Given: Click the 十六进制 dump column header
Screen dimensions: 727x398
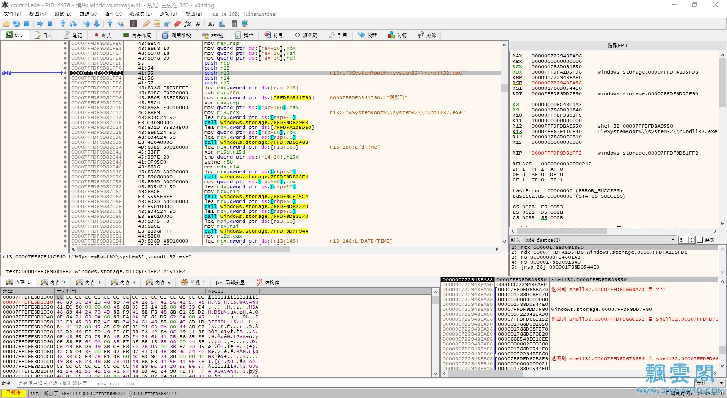Looking at the screenshot, I should click(131, 291).
